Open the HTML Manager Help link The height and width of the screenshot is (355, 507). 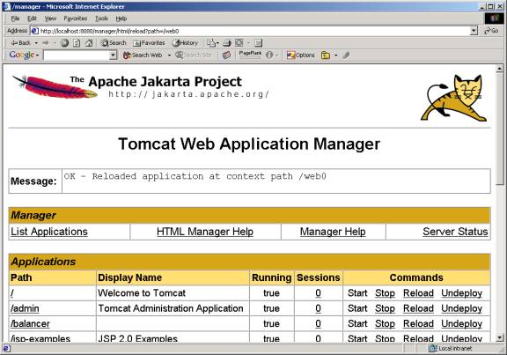(x=205, y=232)
